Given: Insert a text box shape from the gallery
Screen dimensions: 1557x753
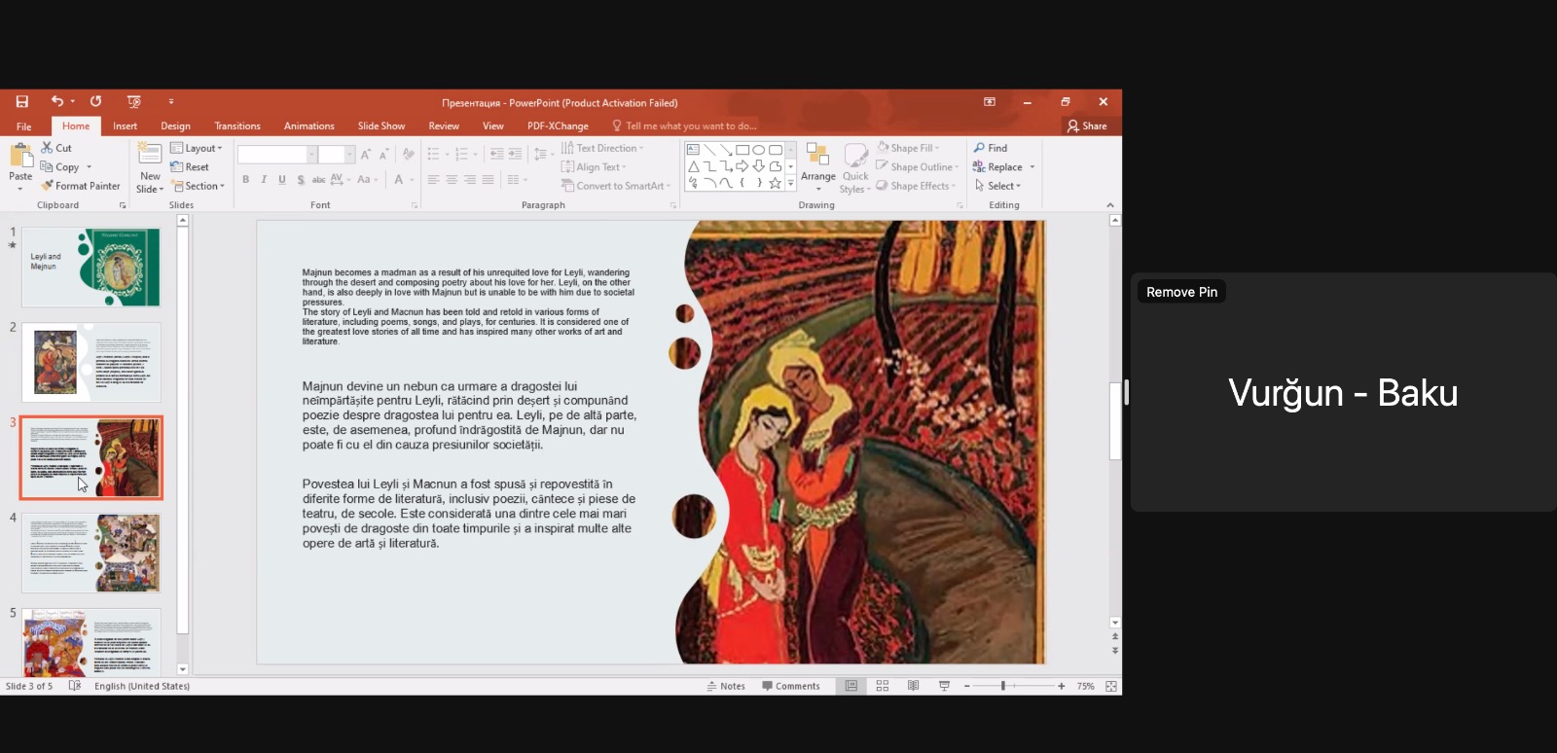Looking at the screenshot, I should 693,150.
